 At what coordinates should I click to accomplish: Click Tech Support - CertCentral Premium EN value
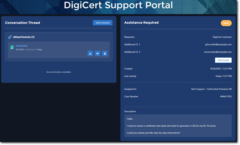click(211, 89)
